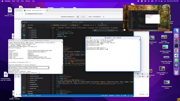Click UTF-8 encoding in status bar
Viewport: 180px width, 101px height.
click(x=118, y=95)
